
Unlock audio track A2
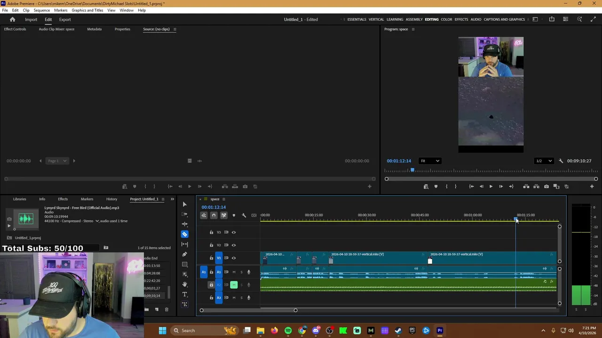click(211, 285)
